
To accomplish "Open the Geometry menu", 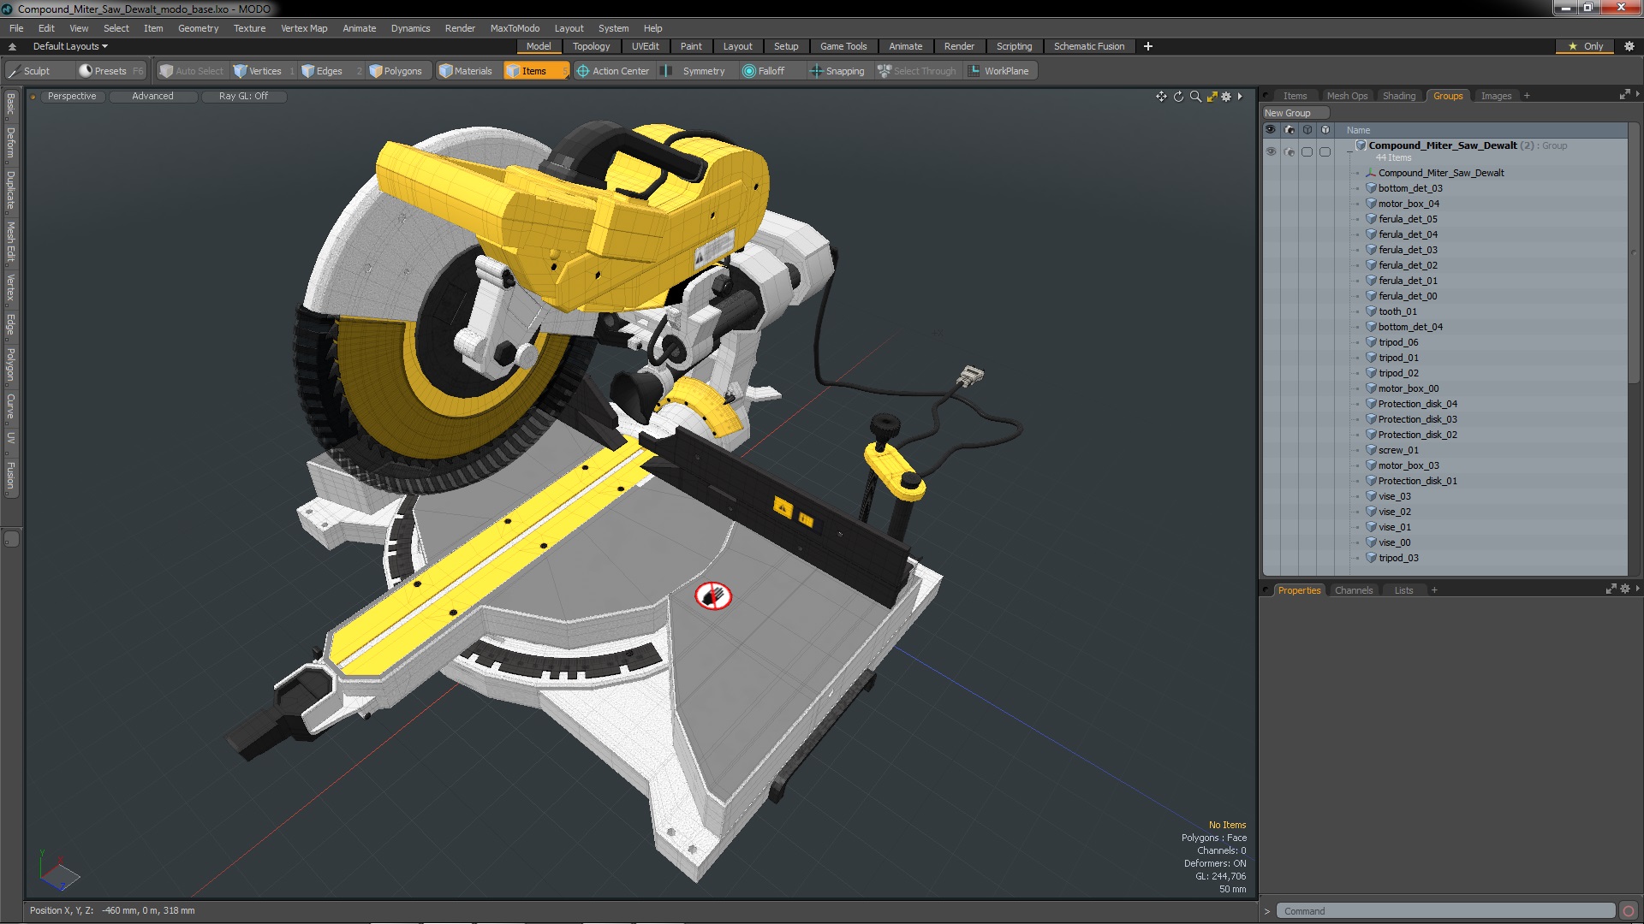I will tap(198, 28).
